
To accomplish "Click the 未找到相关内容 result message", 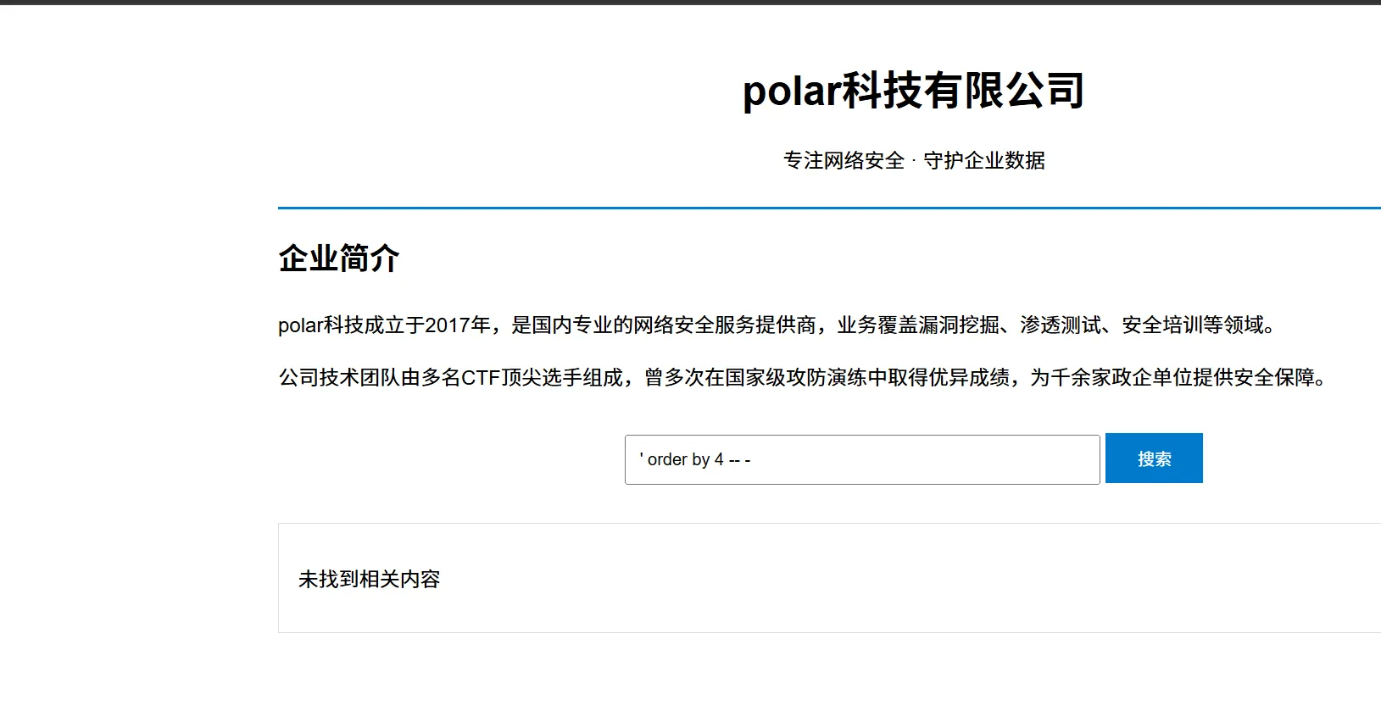I will pyautogui.click(x=370, y=579).
